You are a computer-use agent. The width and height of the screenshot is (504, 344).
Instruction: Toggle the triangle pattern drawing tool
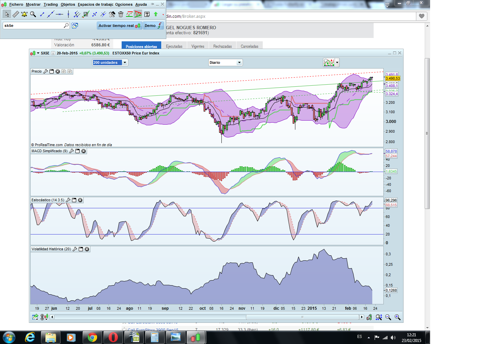138,14
